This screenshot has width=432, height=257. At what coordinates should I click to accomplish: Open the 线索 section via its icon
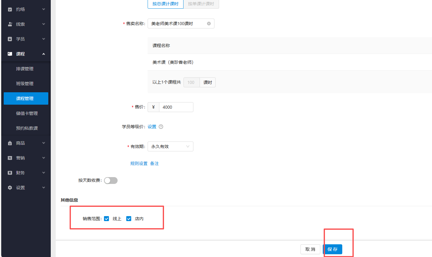pos(10,24)
